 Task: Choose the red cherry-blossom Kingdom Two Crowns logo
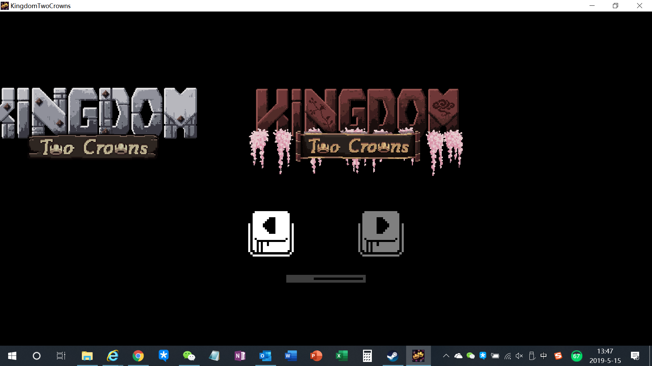pyautogui.click(x=356, y=131)
